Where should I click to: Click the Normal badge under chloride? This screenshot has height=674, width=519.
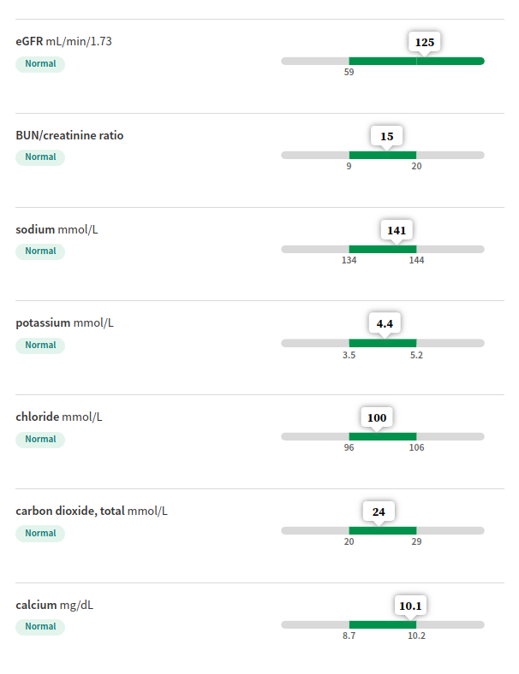(40, 440)
